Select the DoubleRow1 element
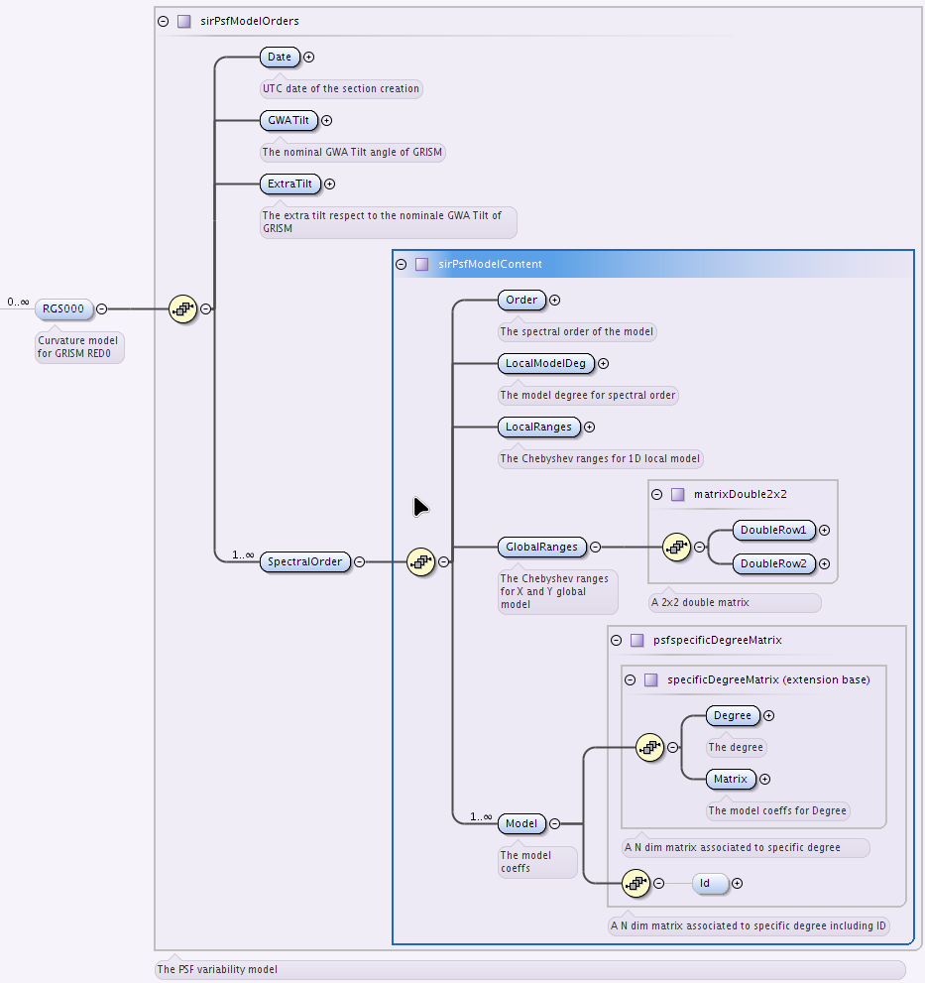This screenshot has width=925, height=983. (x=773, y=531)
